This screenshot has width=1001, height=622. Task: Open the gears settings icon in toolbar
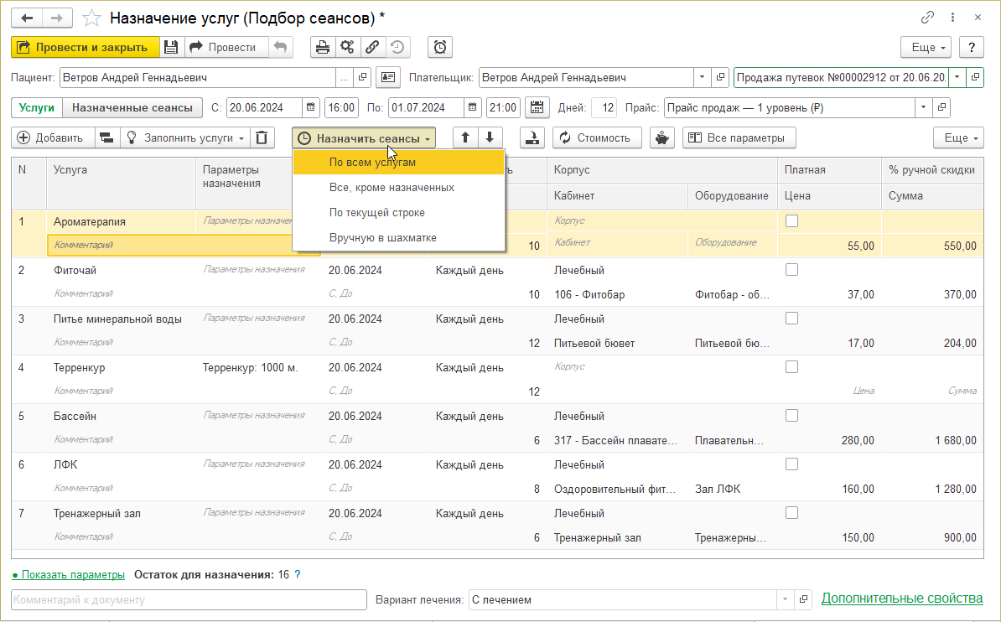tap(347, 47)
